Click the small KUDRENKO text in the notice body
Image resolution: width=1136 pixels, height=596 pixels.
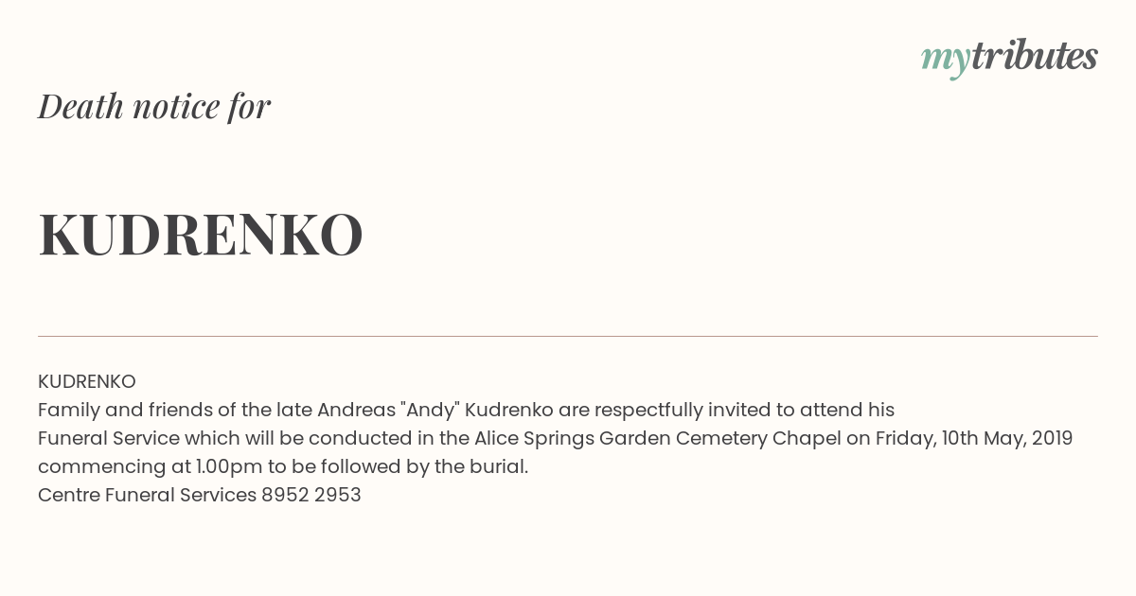pyautogui.click(x=87, y=381)
